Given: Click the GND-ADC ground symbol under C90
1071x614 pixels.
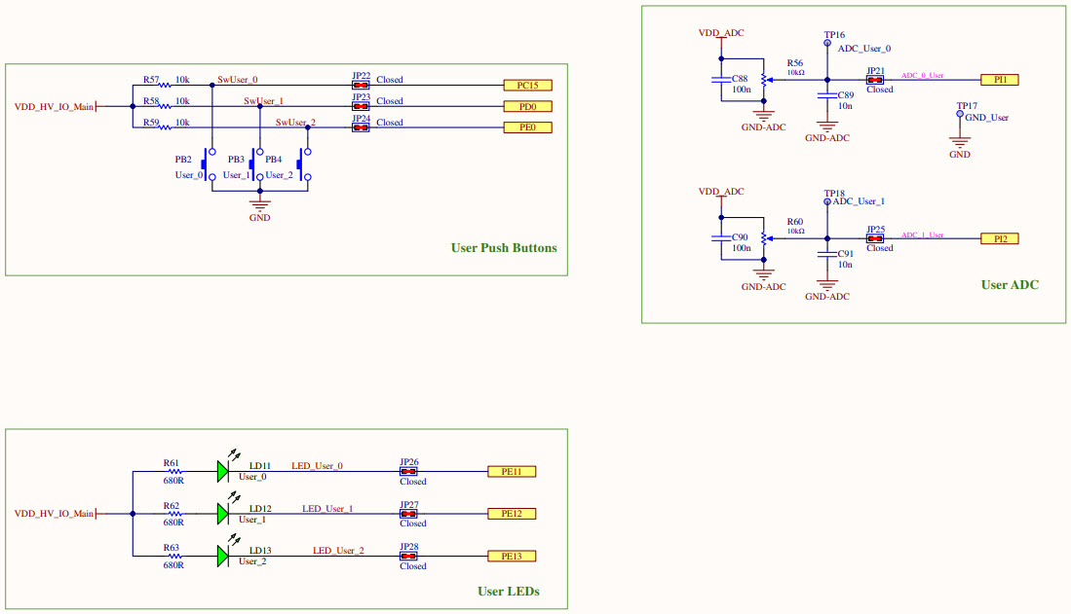Looking at the screenshot, I should click(x=763, y=275).
